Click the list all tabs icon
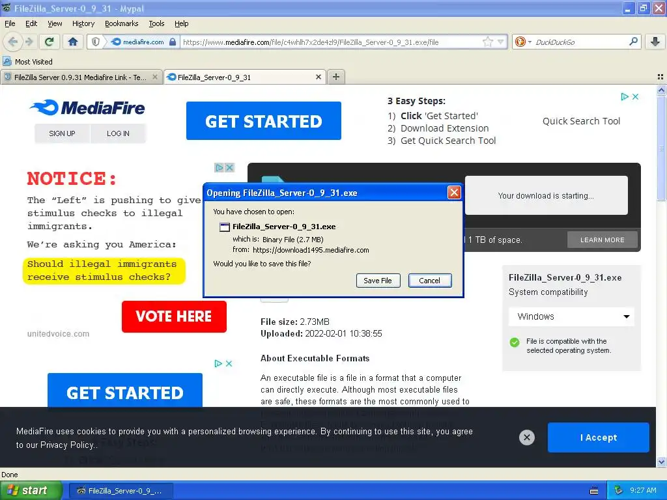 [660, 77]
